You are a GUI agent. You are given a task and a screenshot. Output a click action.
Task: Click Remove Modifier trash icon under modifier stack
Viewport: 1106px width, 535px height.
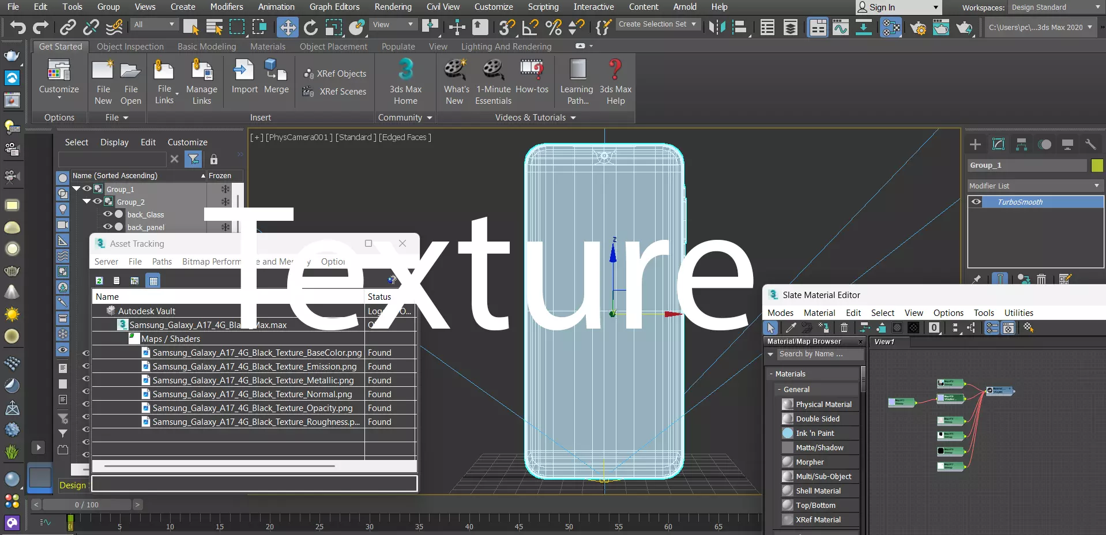[x=1041, y=279]
